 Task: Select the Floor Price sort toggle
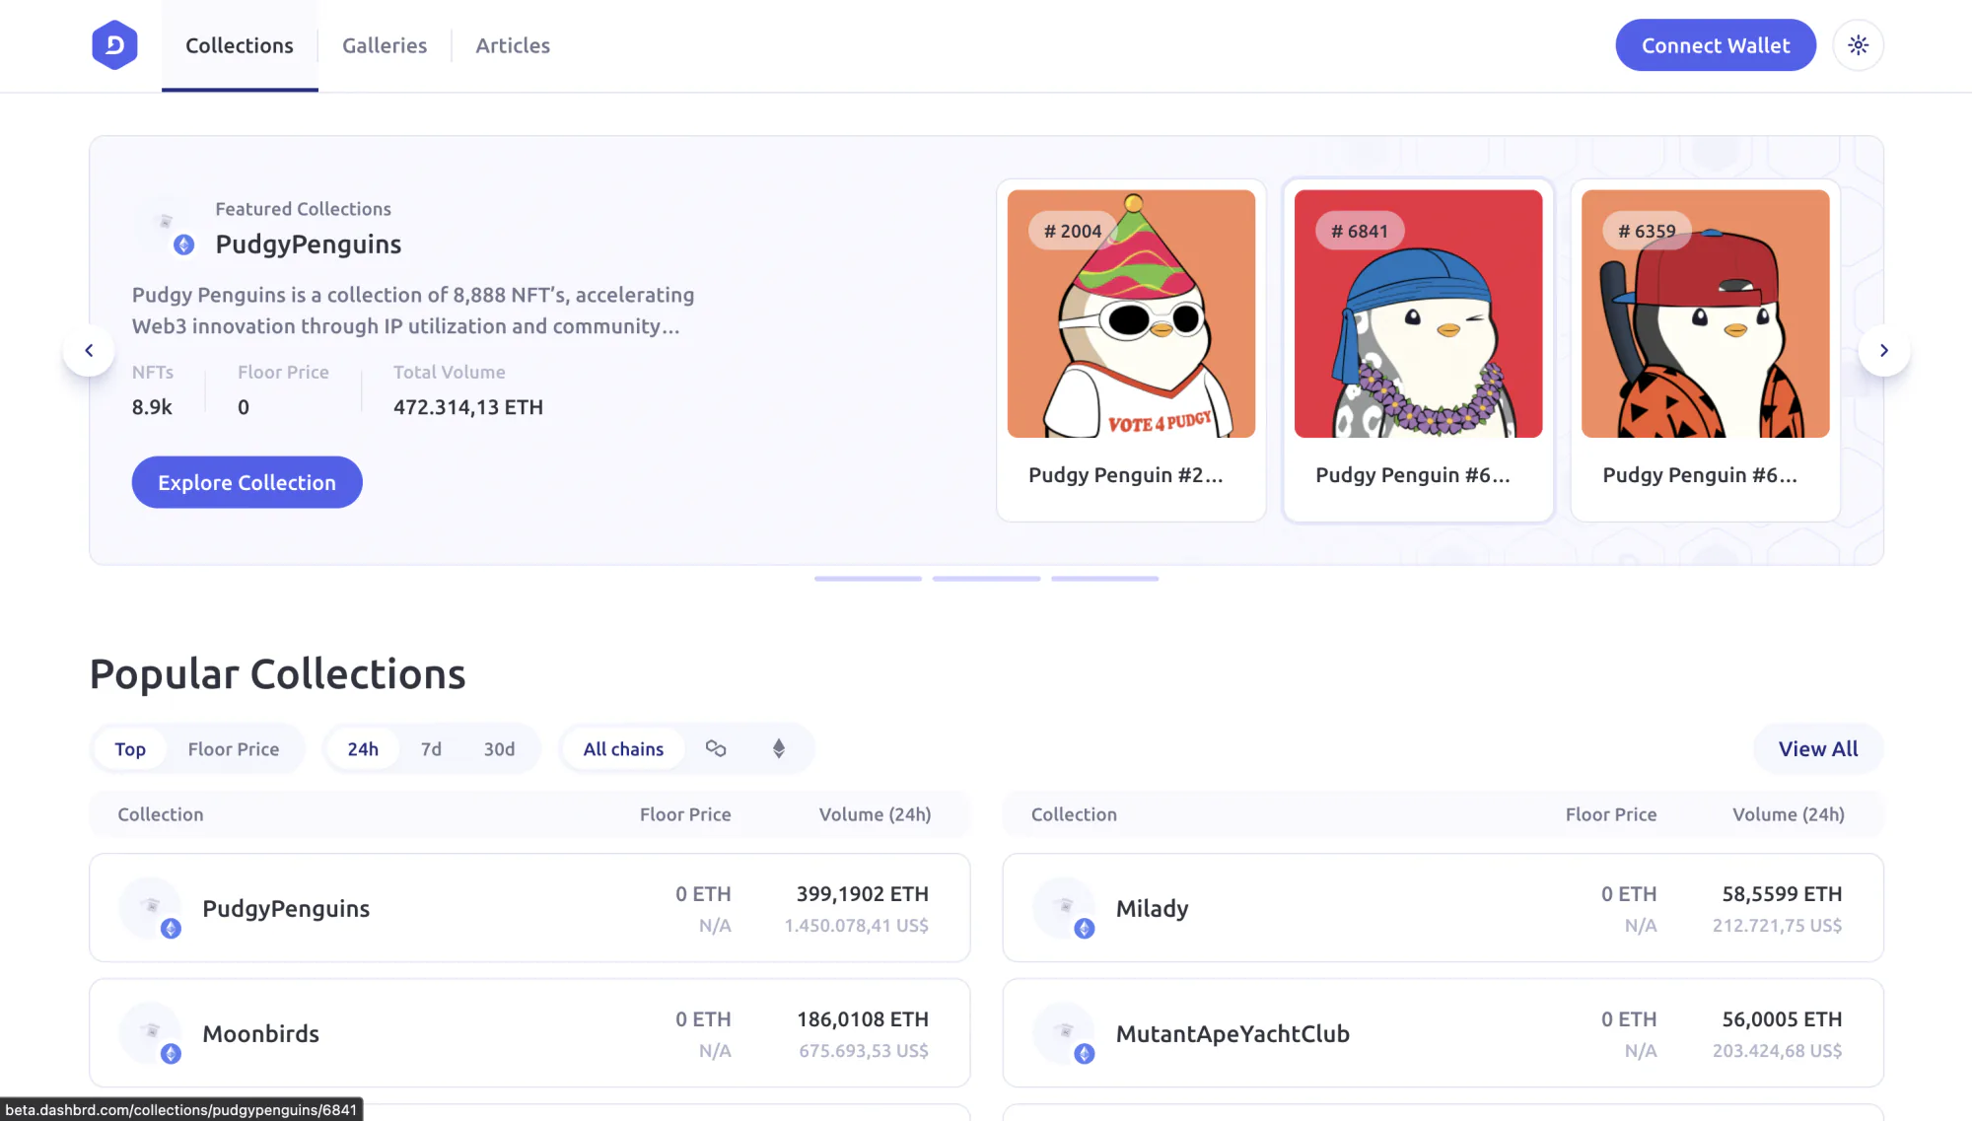point(234,749)
